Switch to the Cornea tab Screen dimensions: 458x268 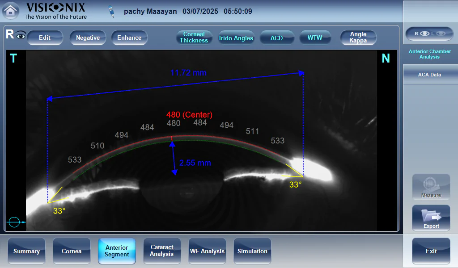(x=72, y=251)
